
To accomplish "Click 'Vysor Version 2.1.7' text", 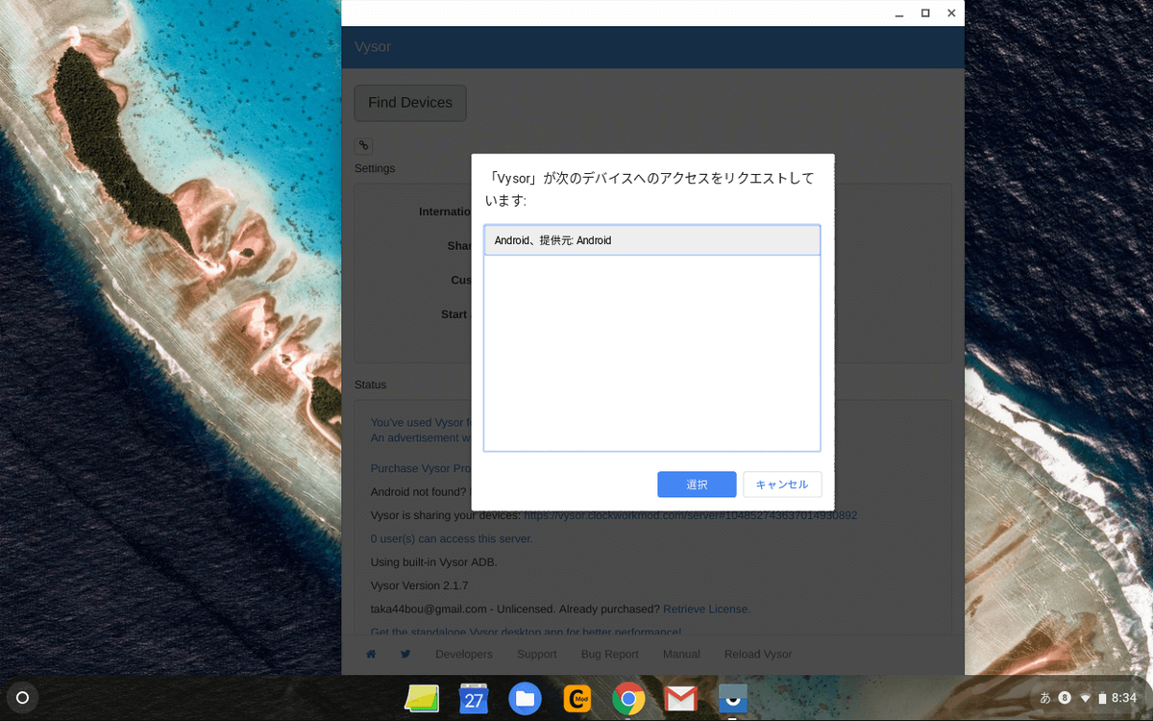I will click(x=419, y=585).
